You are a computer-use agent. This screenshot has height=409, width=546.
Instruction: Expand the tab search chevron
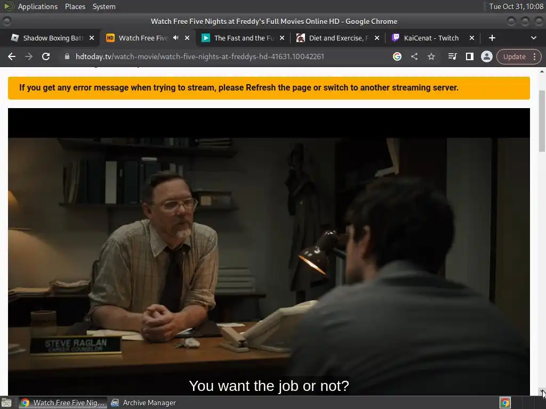533,38
